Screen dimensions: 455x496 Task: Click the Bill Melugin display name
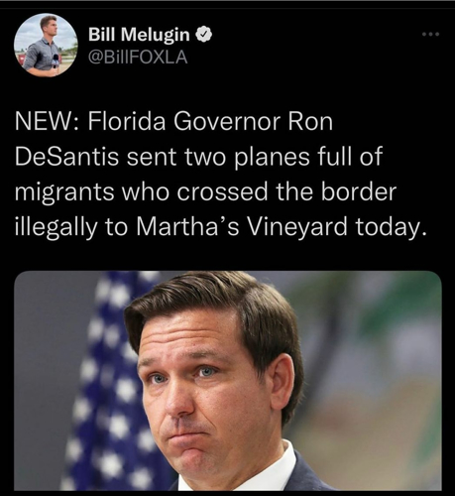(x=139, y=35)
